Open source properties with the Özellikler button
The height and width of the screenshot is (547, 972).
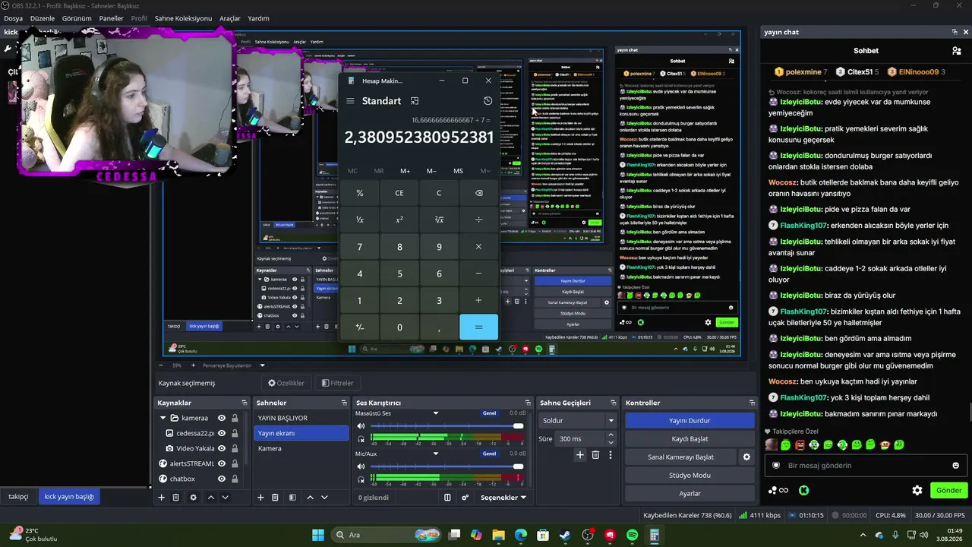(x=286, y=383)
